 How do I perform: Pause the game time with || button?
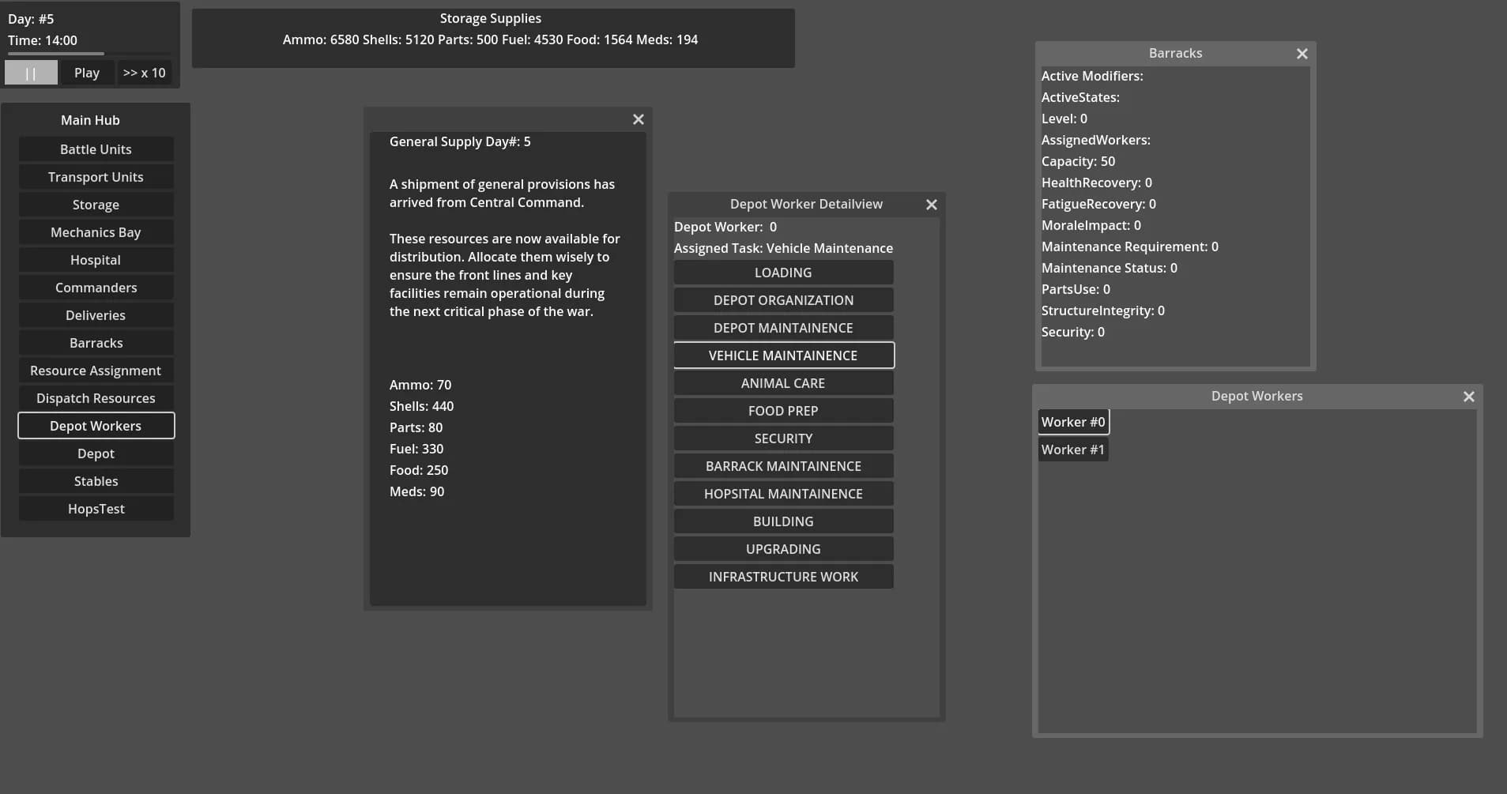(31, 73)
